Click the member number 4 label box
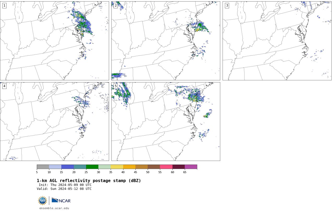 point(4,86)
